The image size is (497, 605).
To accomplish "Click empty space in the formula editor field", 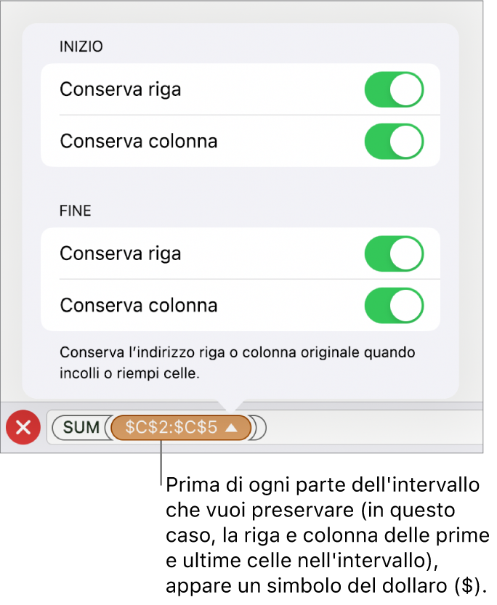I will click(371, 428).
